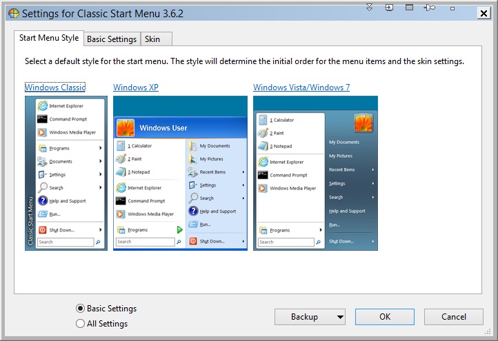Viewport: 498px width, 341px height.
Task: Confirm the settings with OK
Action: (385, 317)
